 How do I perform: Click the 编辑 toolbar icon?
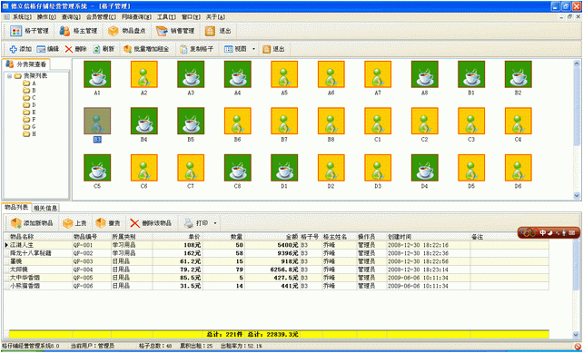click(x=48, y=49)
